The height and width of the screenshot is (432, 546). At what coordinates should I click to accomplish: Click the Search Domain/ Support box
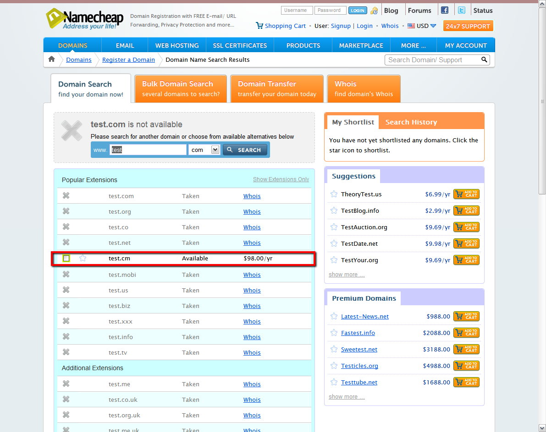click(x=432, y=60)
